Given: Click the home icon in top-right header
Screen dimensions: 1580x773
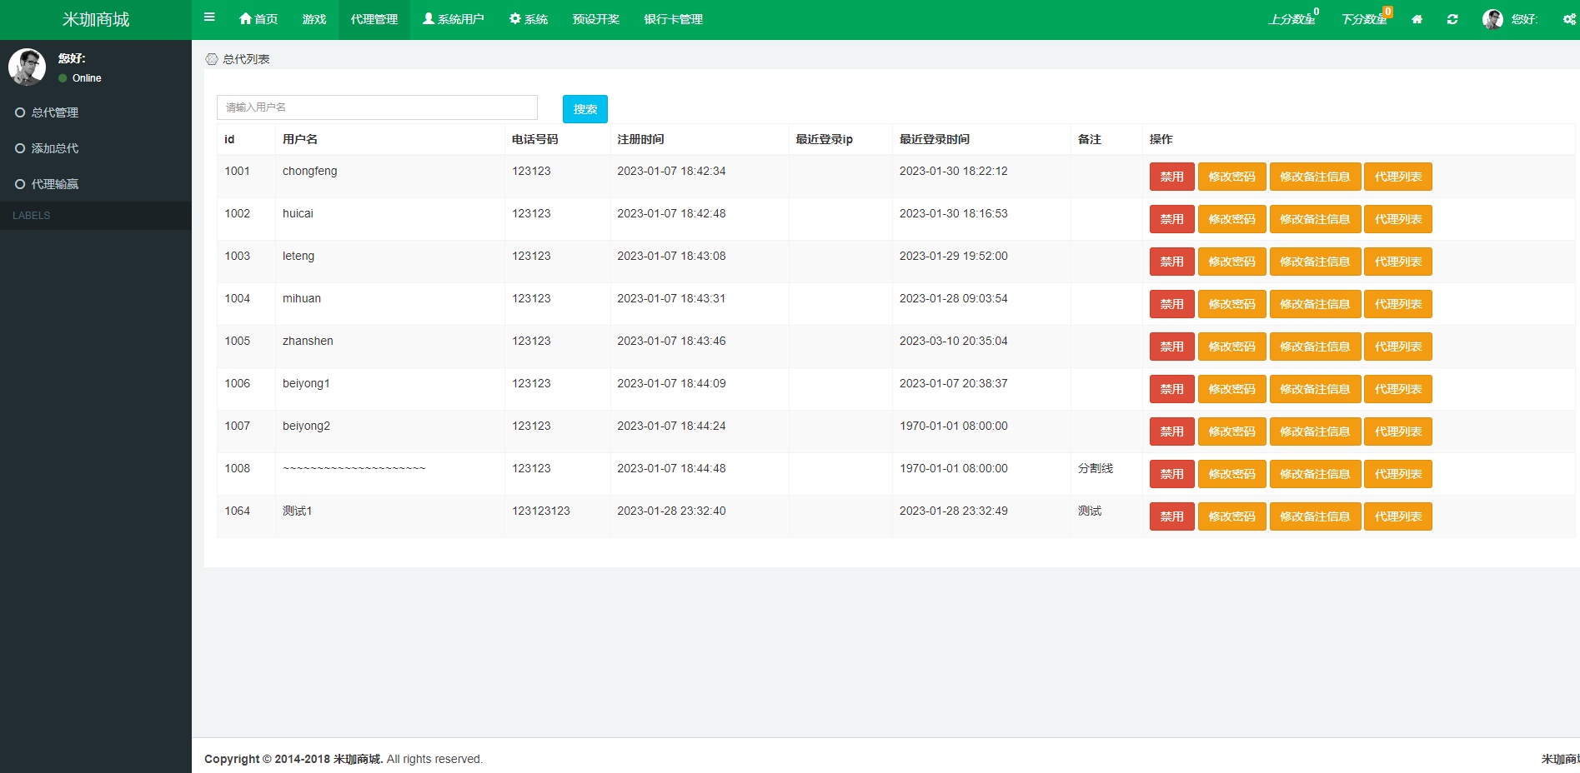Looking at the screenshot, I should point(1417,19).
